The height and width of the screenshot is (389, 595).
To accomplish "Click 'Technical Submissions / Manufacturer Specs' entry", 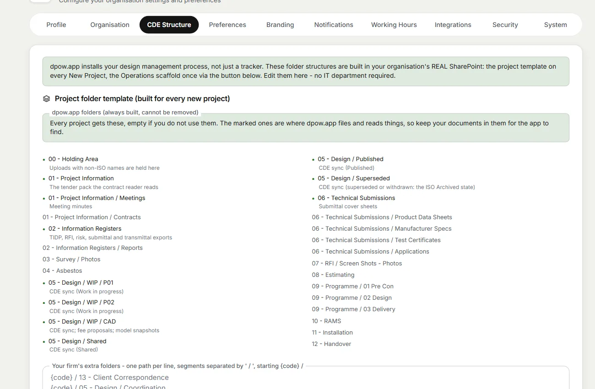I will pyautogui.click(x=382, y=229).
